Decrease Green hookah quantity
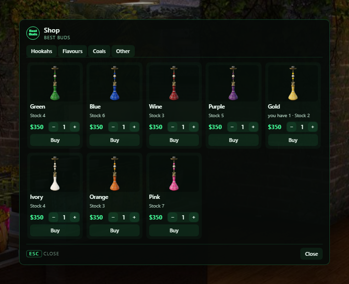Screen dimensions: 349x284 pos(54,127)
